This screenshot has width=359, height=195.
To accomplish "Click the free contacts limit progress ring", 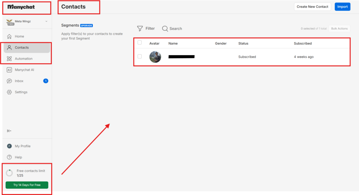I will point(9,173).
